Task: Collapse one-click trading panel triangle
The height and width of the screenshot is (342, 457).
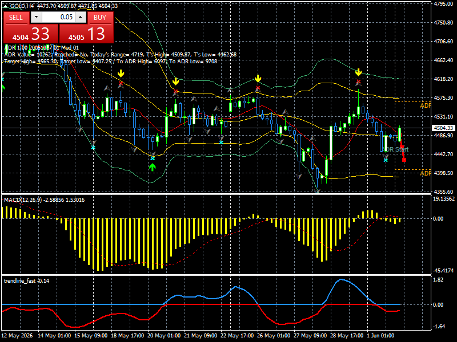Action: 6,6
